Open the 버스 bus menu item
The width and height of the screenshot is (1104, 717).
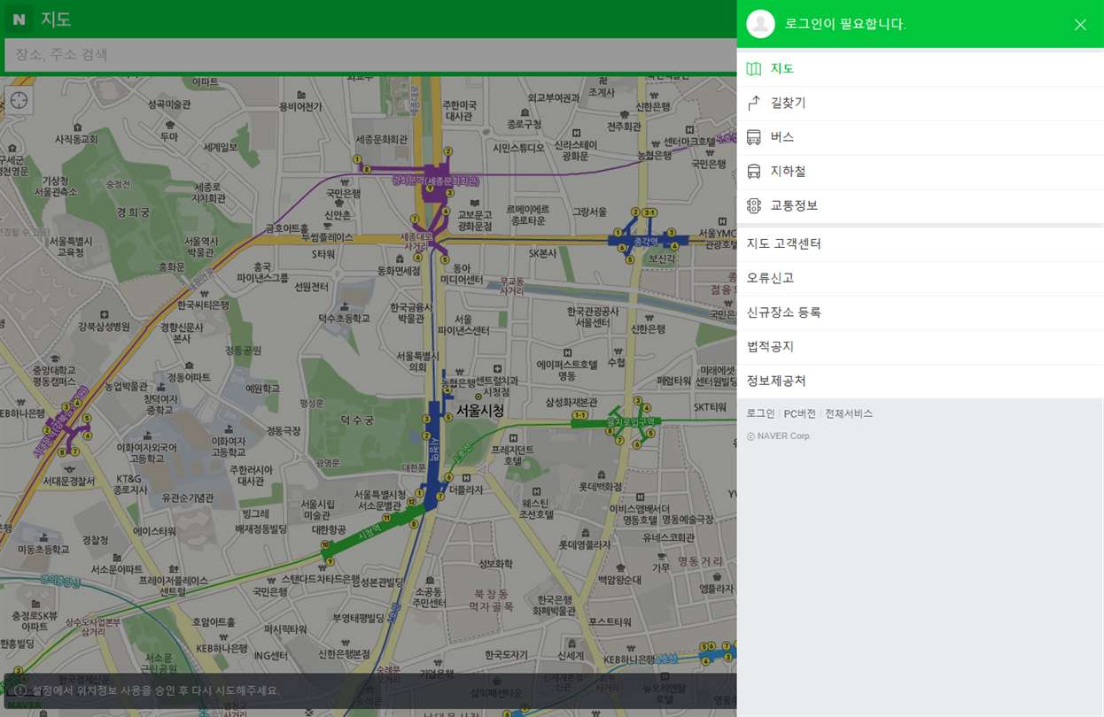click(920, 137)
